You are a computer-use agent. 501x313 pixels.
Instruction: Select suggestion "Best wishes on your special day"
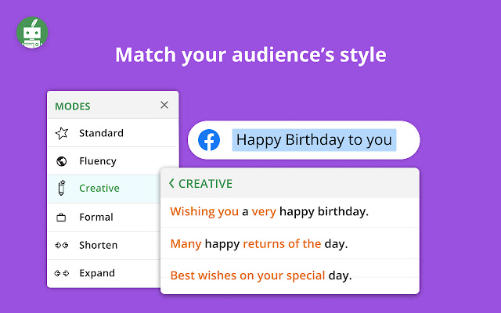[261, 275]
